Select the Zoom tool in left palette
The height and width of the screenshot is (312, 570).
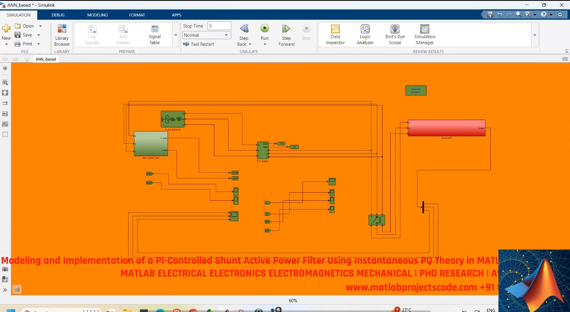point(5,82)
